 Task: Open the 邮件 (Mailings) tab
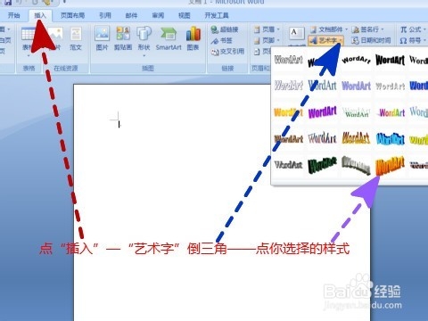point(131,15)
